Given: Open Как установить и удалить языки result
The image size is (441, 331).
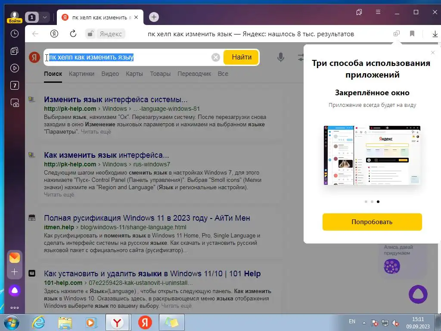Looking at the screenshot, I should click(x=152, y=274).
